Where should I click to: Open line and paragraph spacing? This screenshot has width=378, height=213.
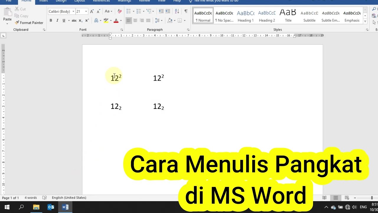point(157,20)
